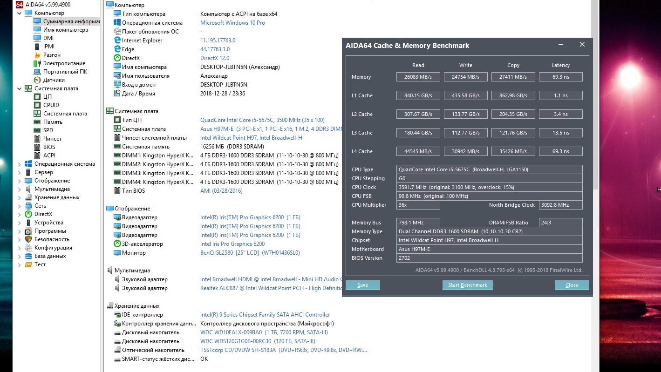Click the 16256 МБ (DDR3 SDRAM) memory value

[232, 147]
